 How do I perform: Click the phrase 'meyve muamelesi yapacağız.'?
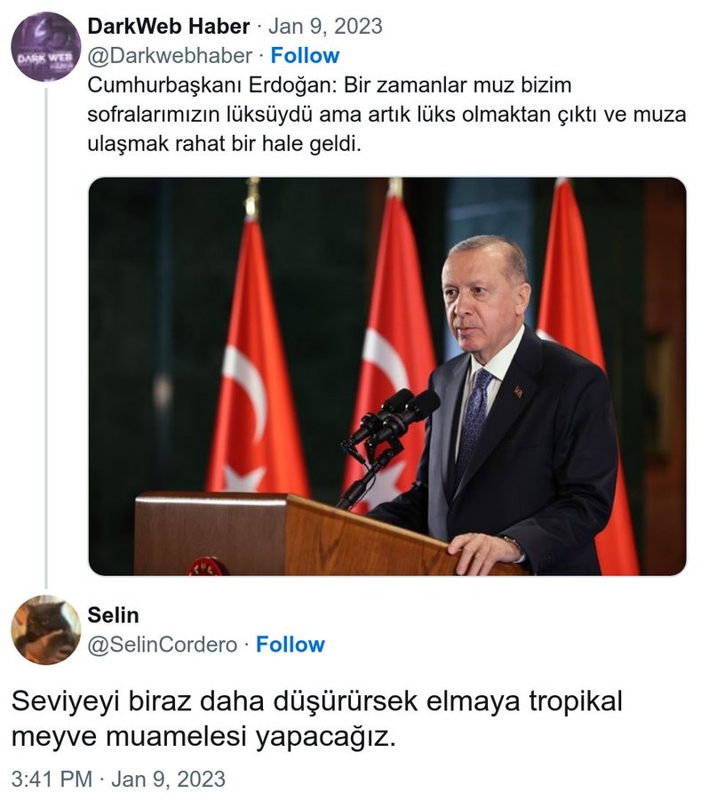point(203,737)
